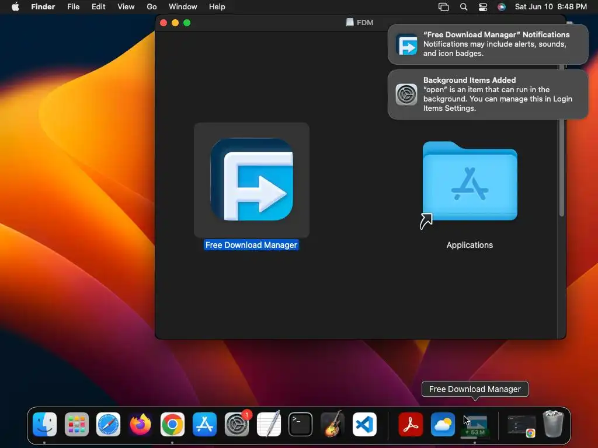The height and width of the screenshot is (448, 598).
Task: Open Control Center in menu bar
Action: 483,7
